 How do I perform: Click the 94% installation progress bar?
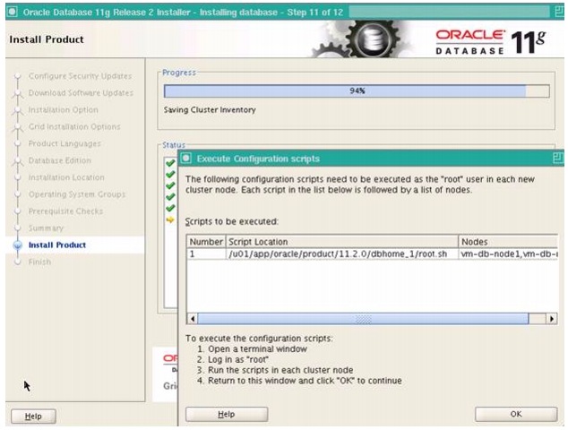(x=357, y=90)
